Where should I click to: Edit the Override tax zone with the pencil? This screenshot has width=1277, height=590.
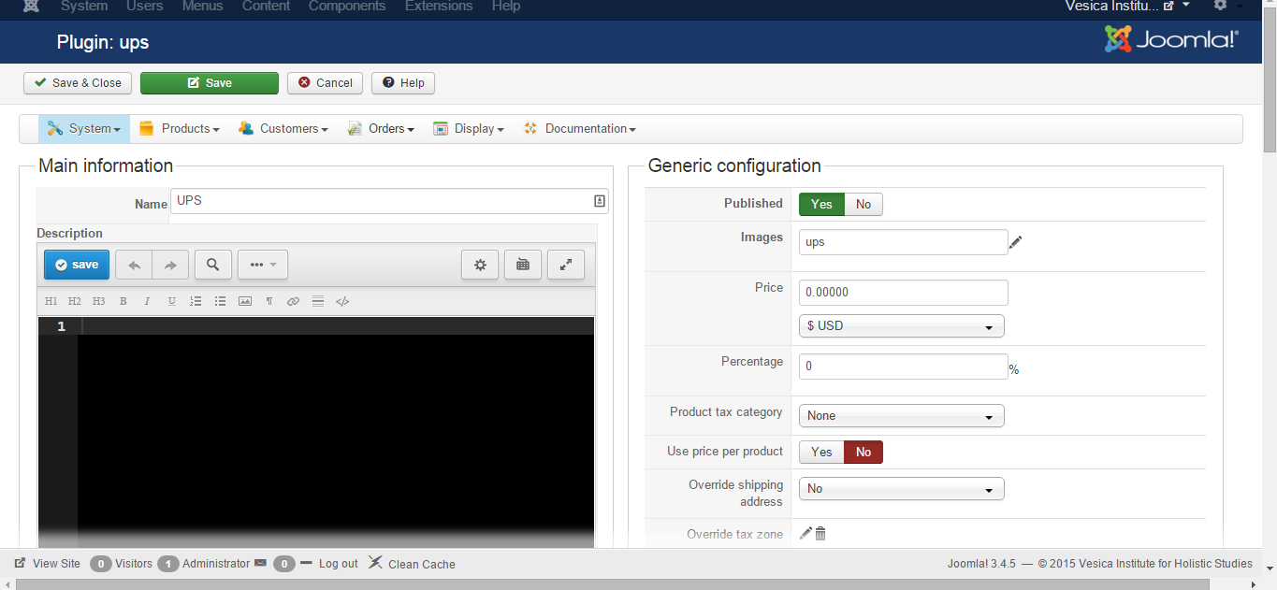[806, 533]
